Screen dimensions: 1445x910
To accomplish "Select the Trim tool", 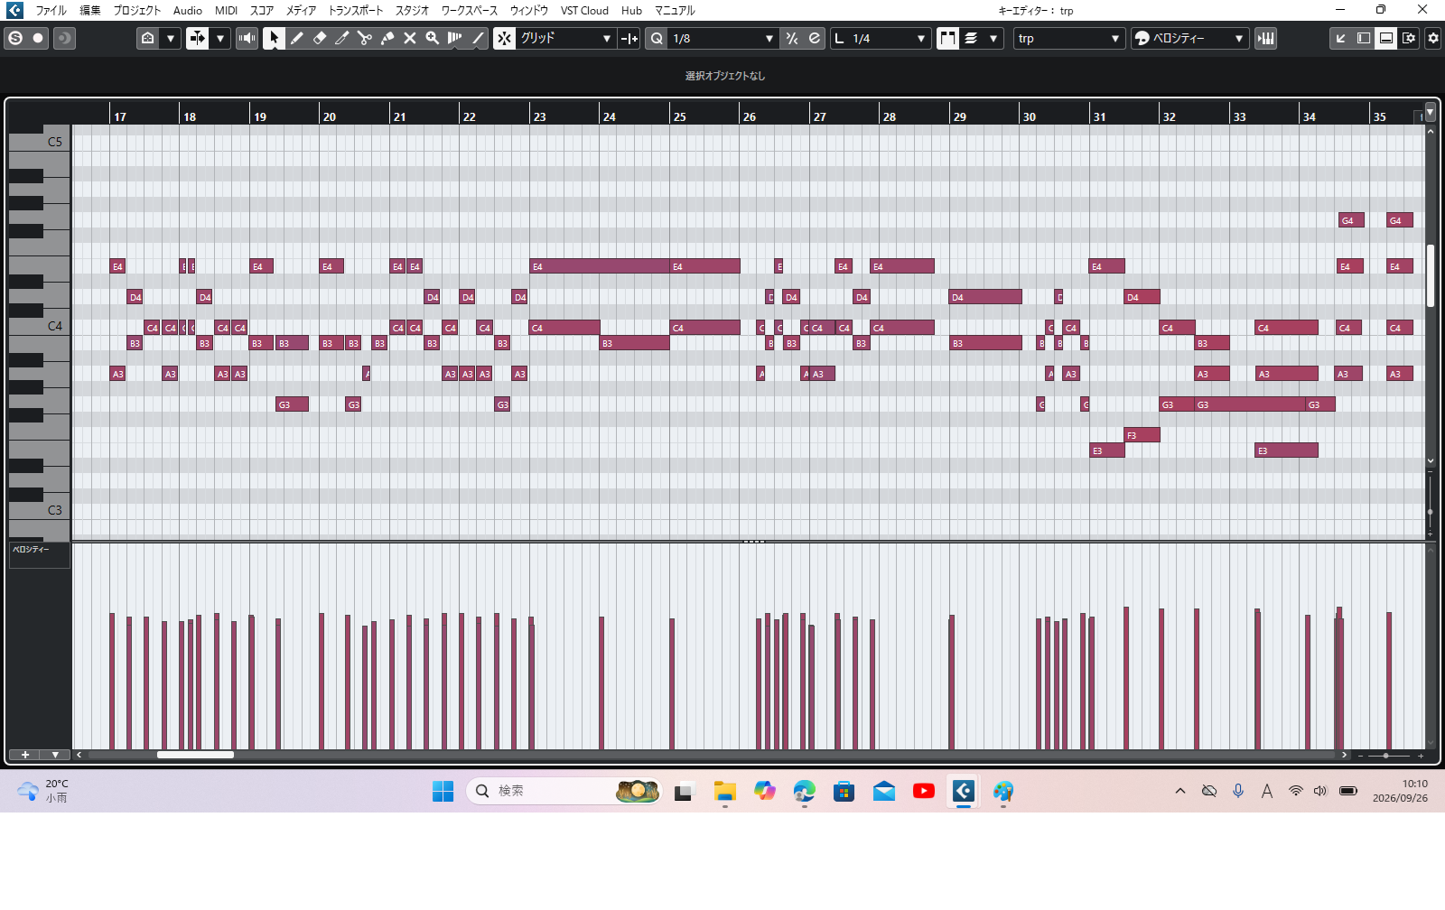I will (x=341, y=38).
